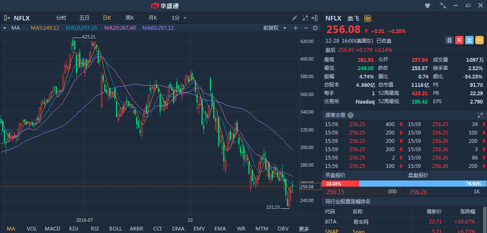Show the VOL indicator
The height and width of the screenshot is (233, 487).
coord(32,229)
